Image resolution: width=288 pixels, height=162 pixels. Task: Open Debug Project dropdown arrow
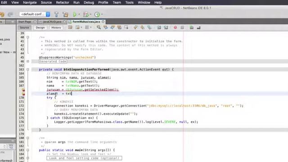(91, 14)
